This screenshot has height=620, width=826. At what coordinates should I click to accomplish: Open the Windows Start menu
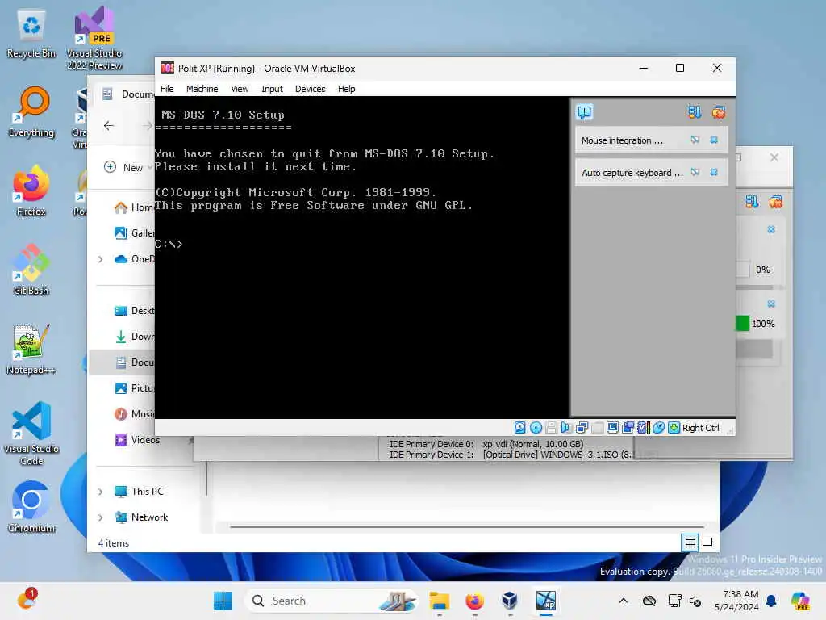223,601
